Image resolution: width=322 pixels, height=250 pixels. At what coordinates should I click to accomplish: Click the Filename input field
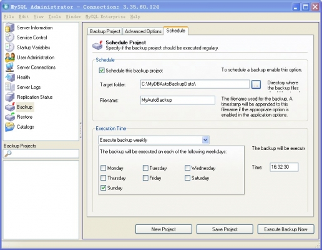[178, 100]
